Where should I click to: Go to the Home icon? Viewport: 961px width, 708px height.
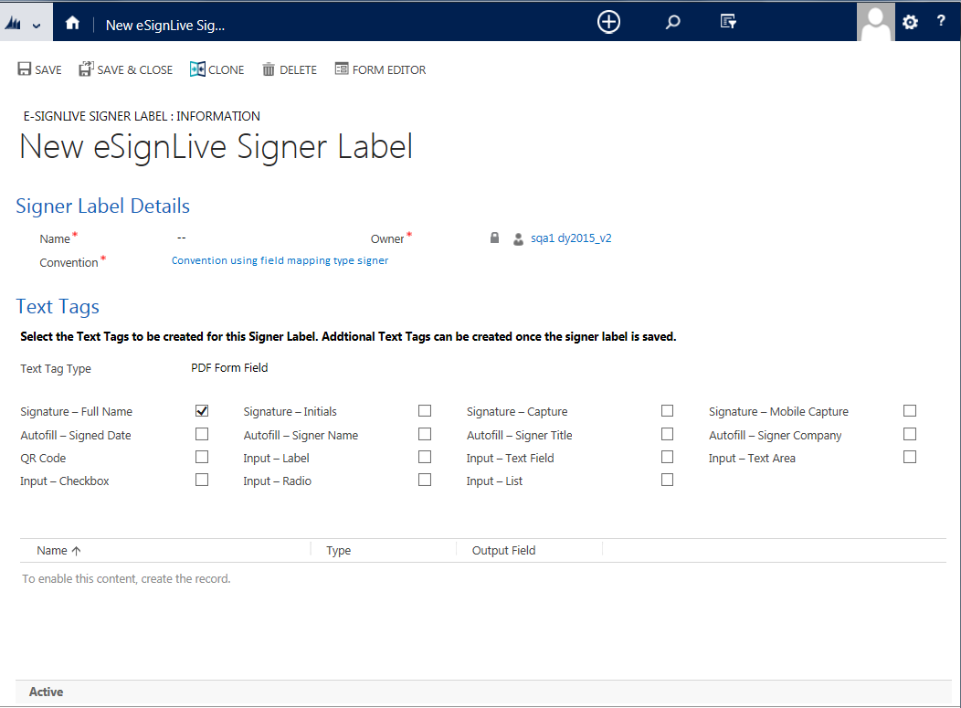(x=72, y=23)
